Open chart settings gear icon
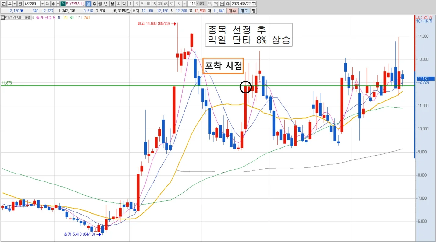The height and width of the screenshot is (242, 436). point(227,4)
